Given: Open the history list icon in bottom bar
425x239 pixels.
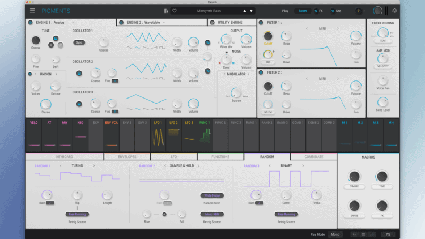Looking at the screenshot, I should pyautogui.click(x=363, y=234).
